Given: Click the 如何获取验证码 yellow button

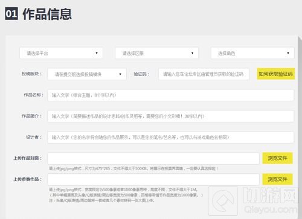Looking at the screenshot, I should tap(275, 74).
